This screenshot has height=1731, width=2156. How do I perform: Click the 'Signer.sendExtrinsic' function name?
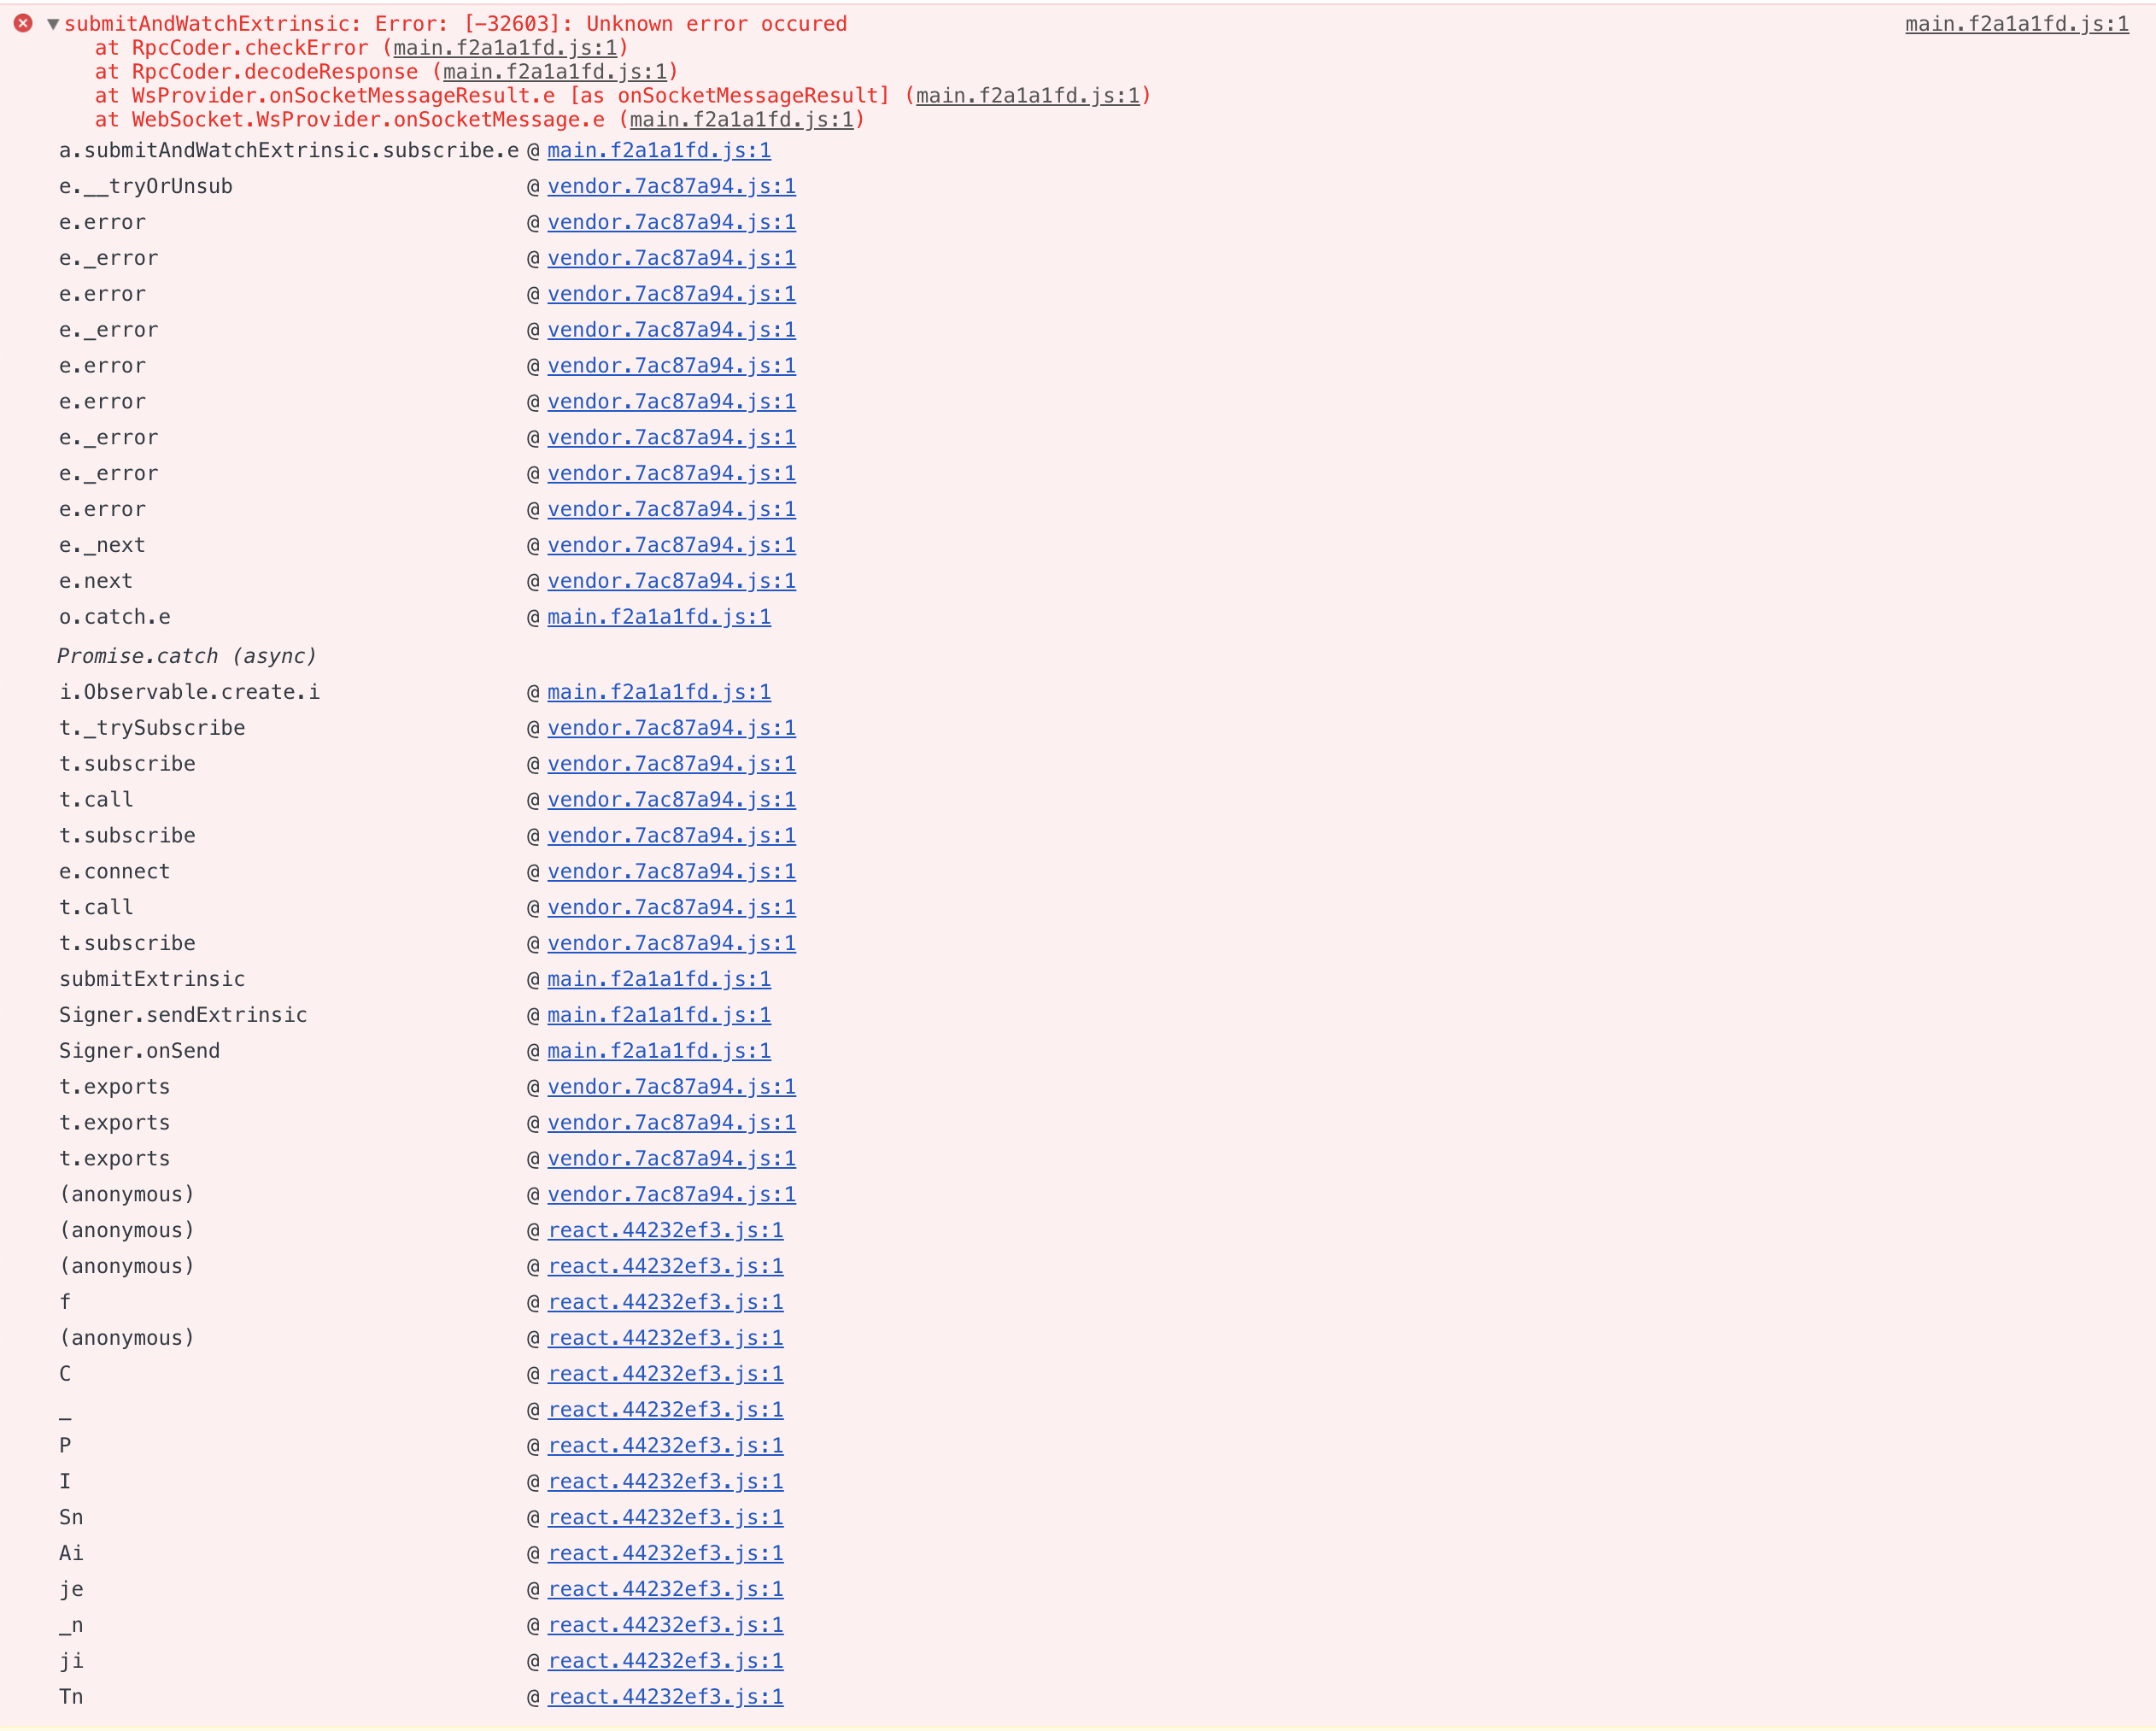[x=183, y=1016]
